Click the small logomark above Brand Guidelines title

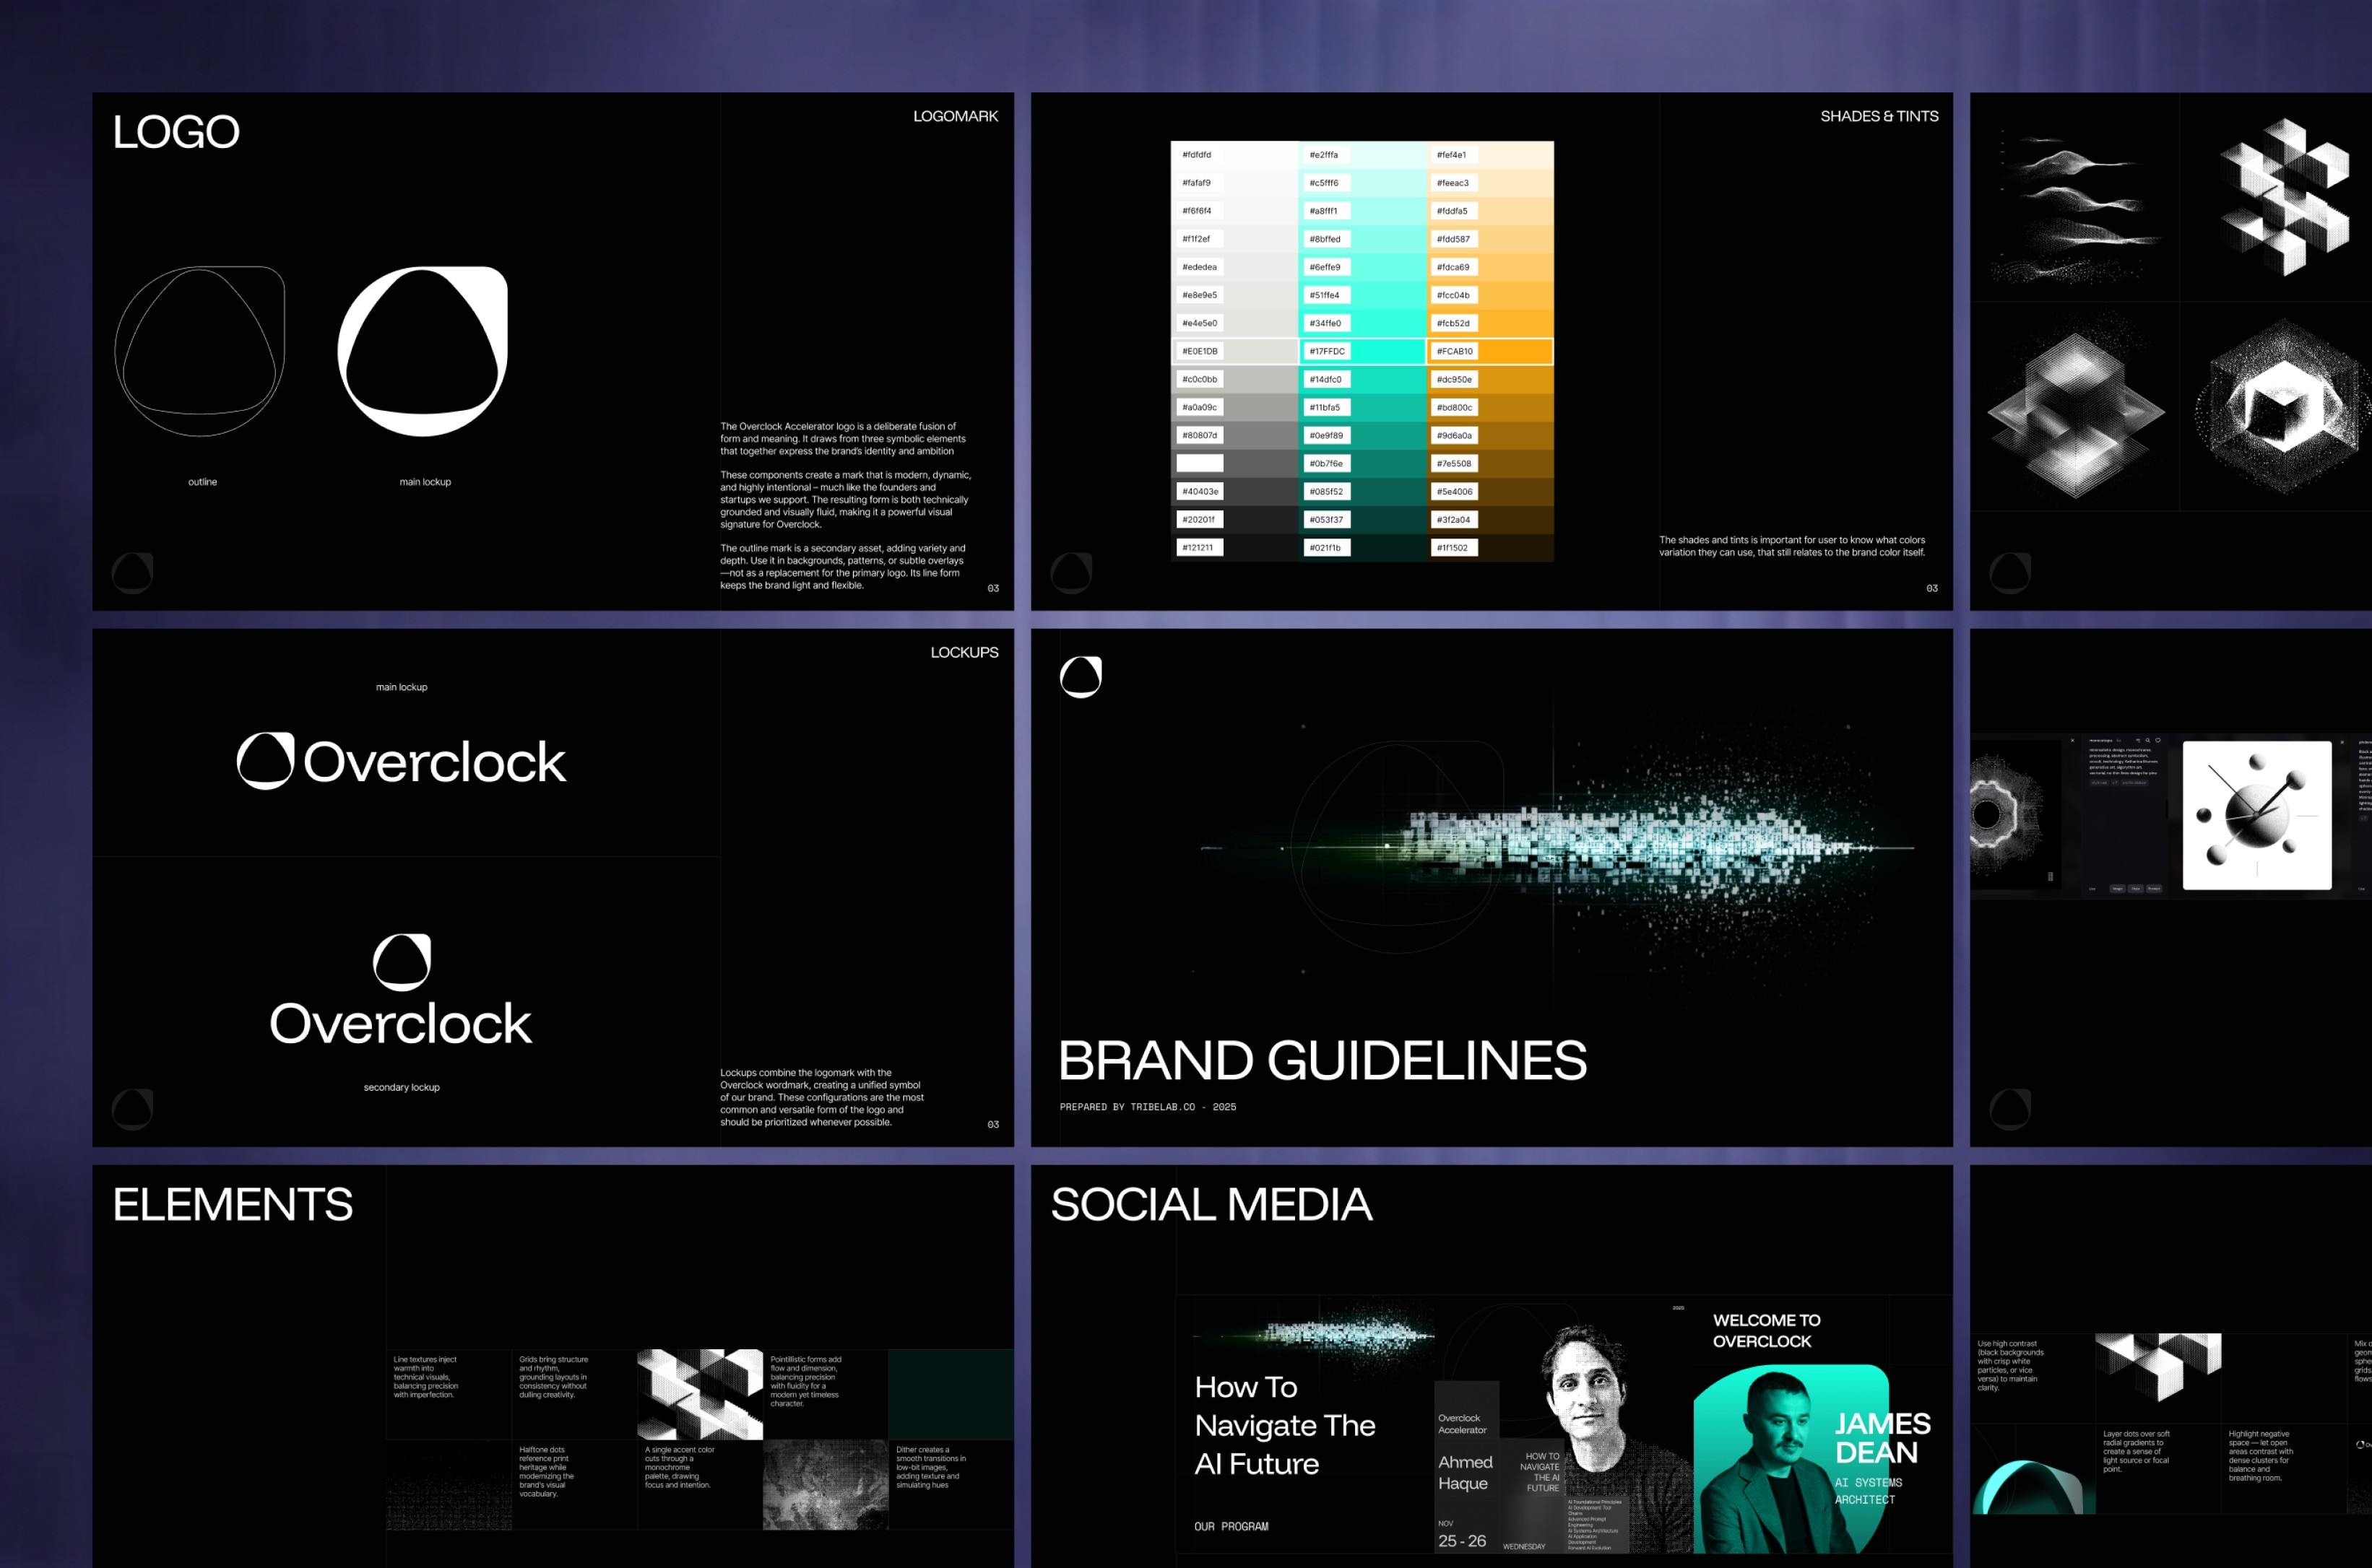pyautogui.click(x=1081, y=677)
